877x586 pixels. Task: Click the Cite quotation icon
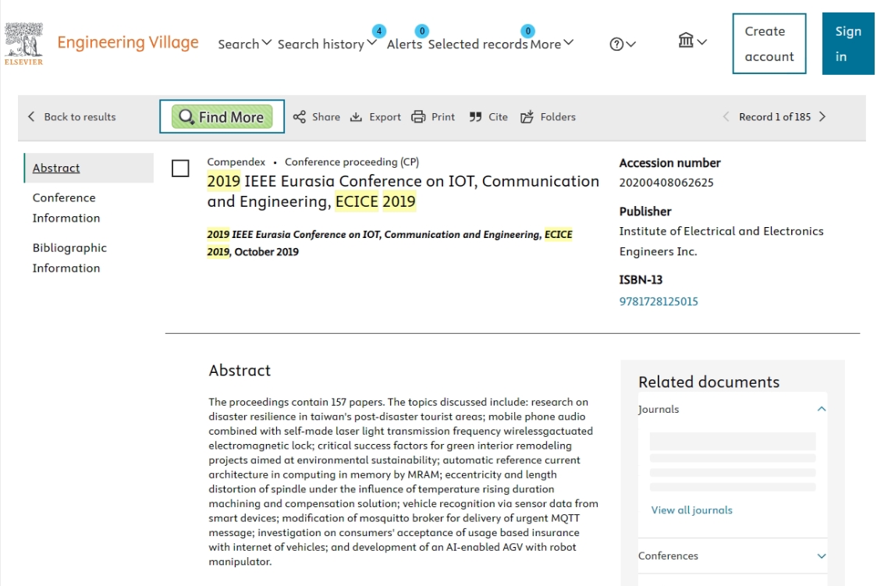point(475,117)
